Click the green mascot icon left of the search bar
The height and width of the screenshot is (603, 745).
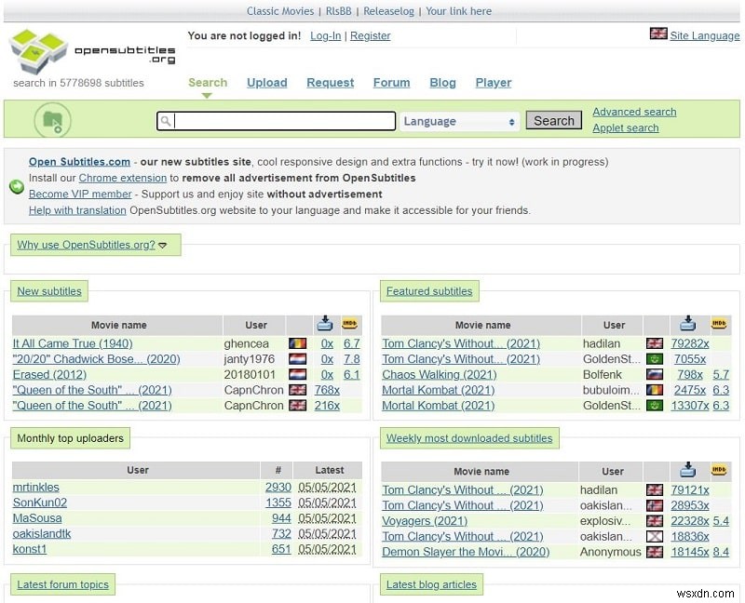52,120
